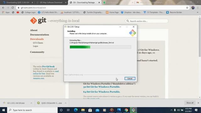The height and width of the screenshot is (113, 201).
Task: Open Task View on the taskbar
Action: (68, 110)
